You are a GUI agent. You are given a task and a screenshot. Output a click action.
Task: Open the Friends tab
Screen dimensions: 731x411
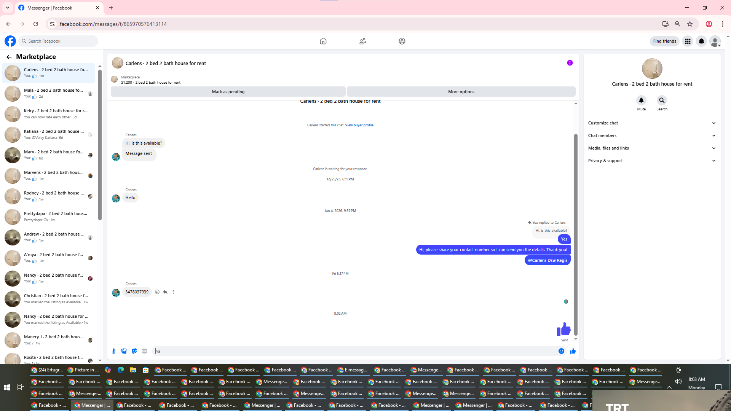(x=362, y=41)
